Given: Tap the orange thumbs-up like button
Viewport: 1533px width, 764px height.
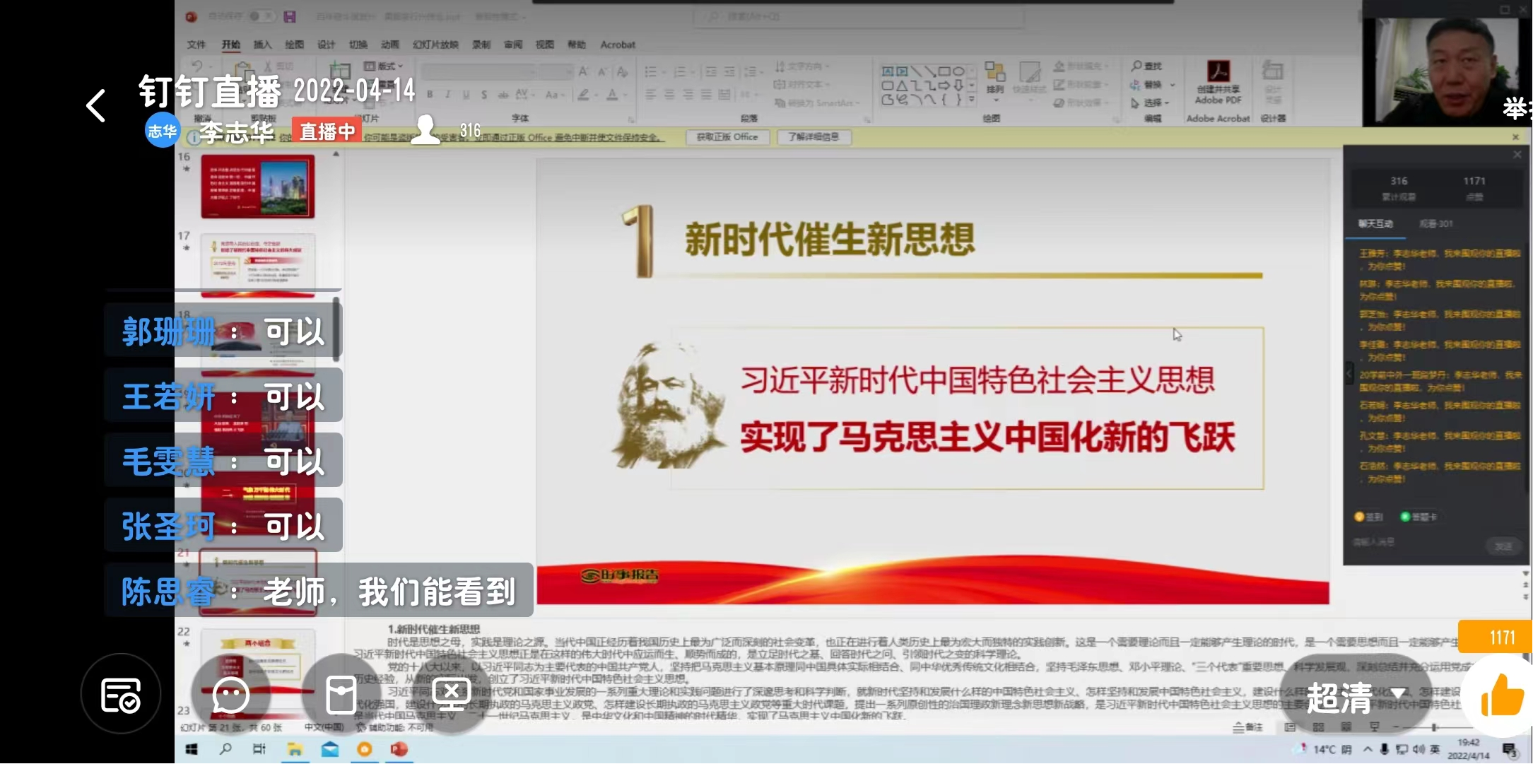Looking at the screenshot, I should (1502, 695).
